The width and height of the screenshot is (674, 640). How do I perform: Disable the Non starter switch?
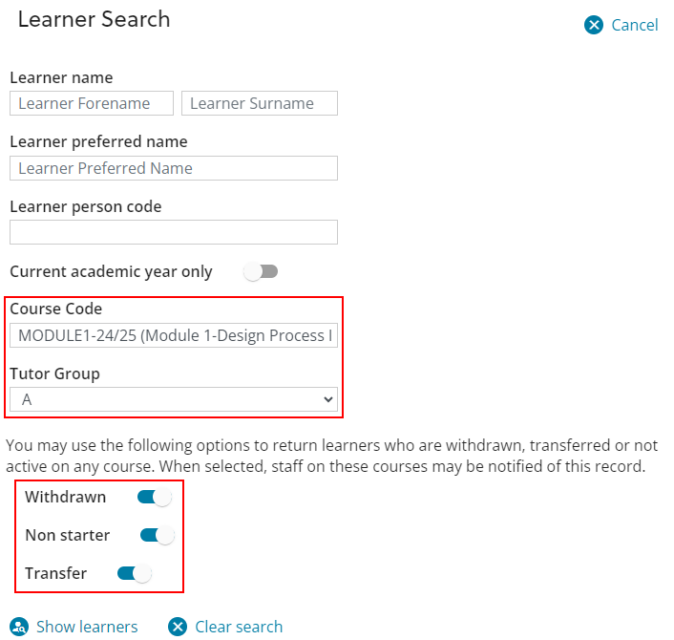[158, 536]
